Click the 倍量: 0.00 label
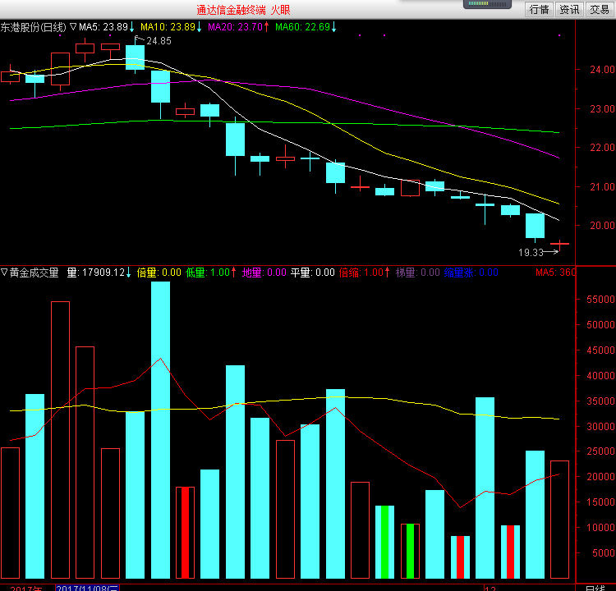This screenshot has width=616, height=591. 159,273
